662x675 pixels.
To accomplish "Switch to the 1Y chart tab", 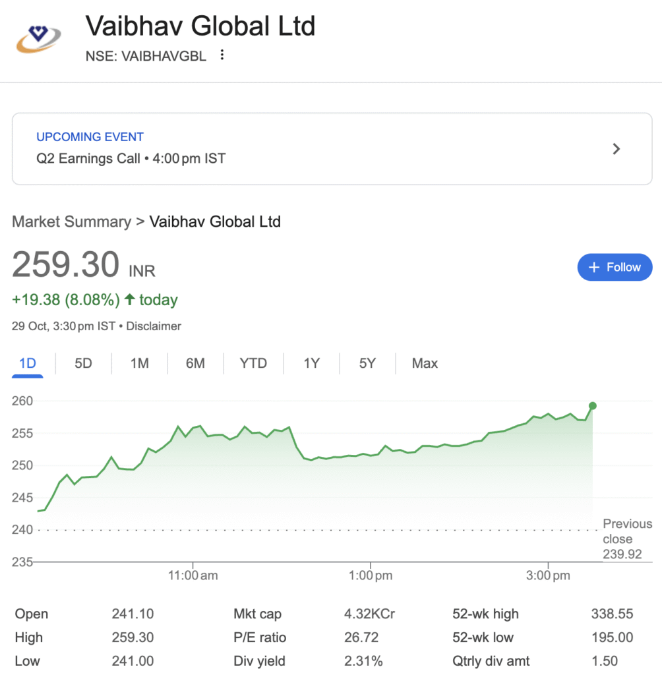I will click(311, 363).
